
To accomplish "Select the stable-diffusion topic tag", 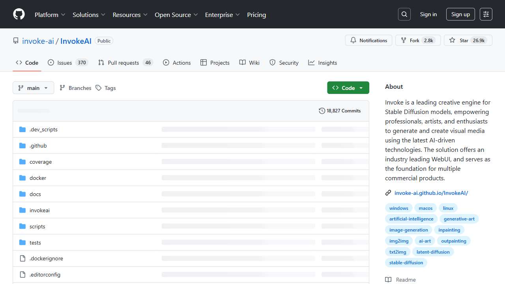I will (406, 263).
